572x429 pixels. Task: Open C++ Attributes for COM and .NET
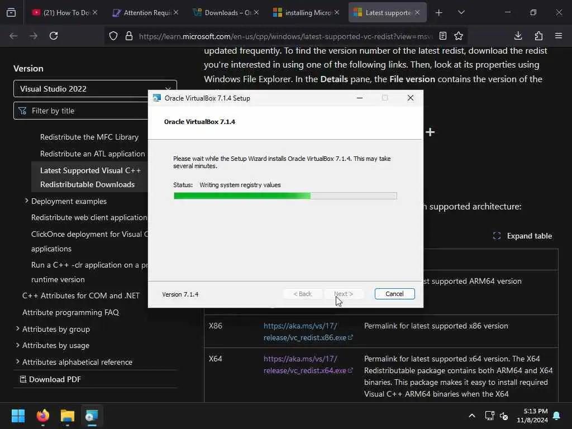pyautogui.click(x=81, y=296)
